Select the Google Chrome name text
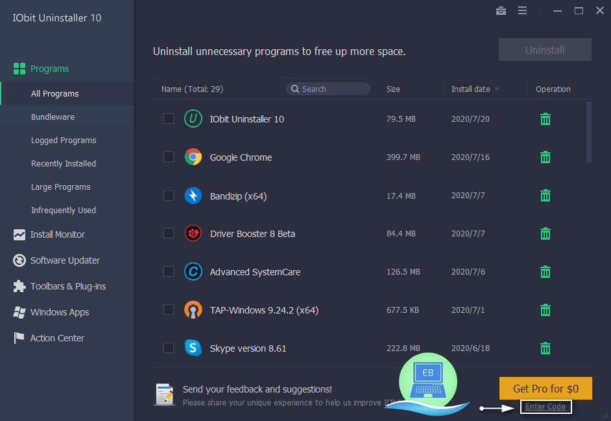The width and height of the screenshot is (611, 421). click(x=241, y=157)
